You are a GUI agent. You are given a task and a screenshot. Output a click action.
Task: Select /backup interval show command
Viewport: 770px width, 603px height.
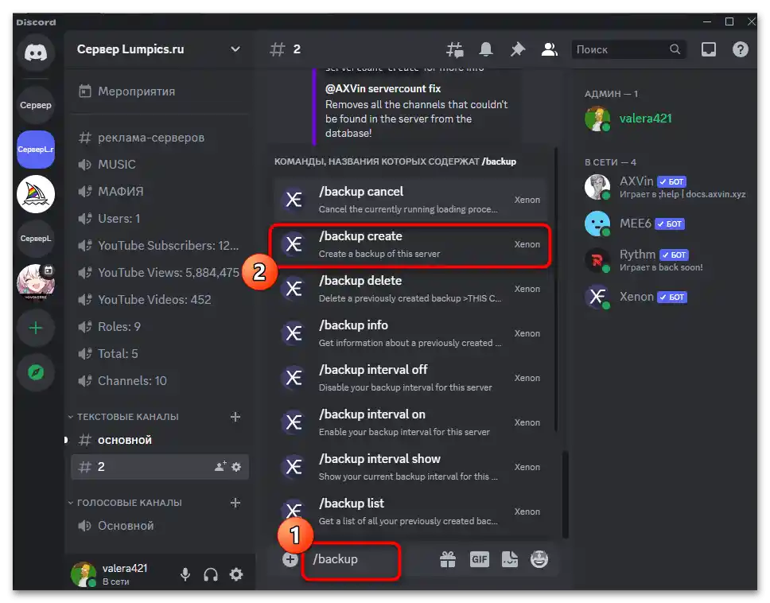tap(410, 467)
